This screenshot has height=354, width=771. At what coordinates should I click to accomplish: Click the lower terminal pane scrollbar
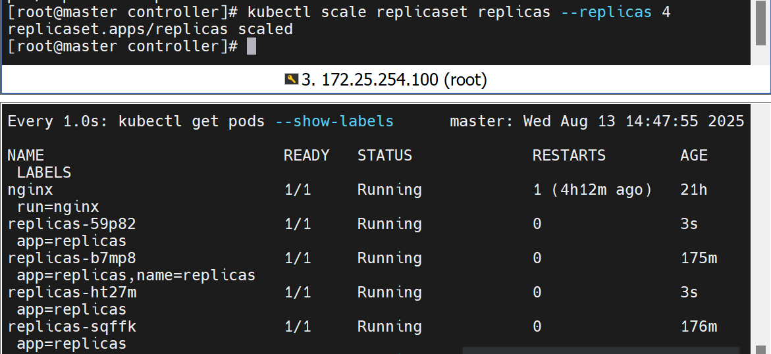tap(760, 228)
